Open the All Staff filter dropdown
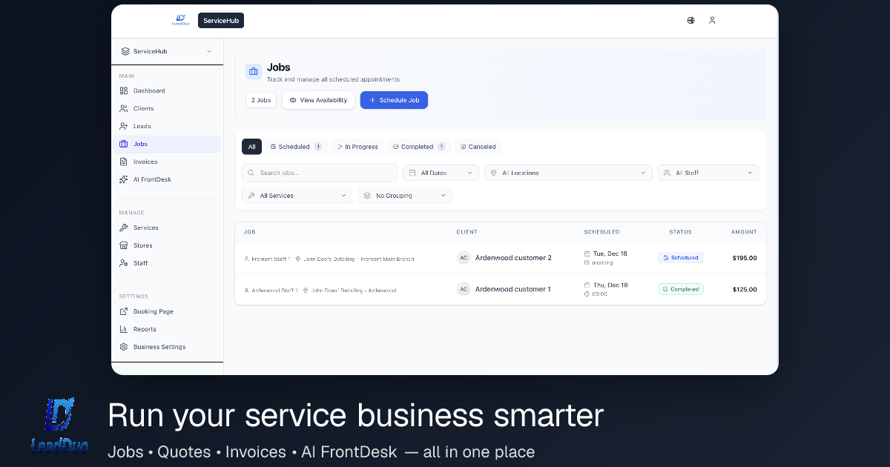The height and width of the screenshot is (467, 890). [x=708, y=173]
